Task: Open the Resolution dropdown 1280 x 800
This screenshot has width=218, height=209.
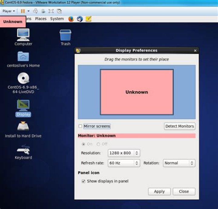Action: [124, 153]
